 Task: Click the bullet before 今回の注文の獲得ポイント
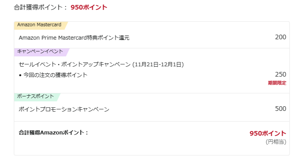click(x=20, y=75)
